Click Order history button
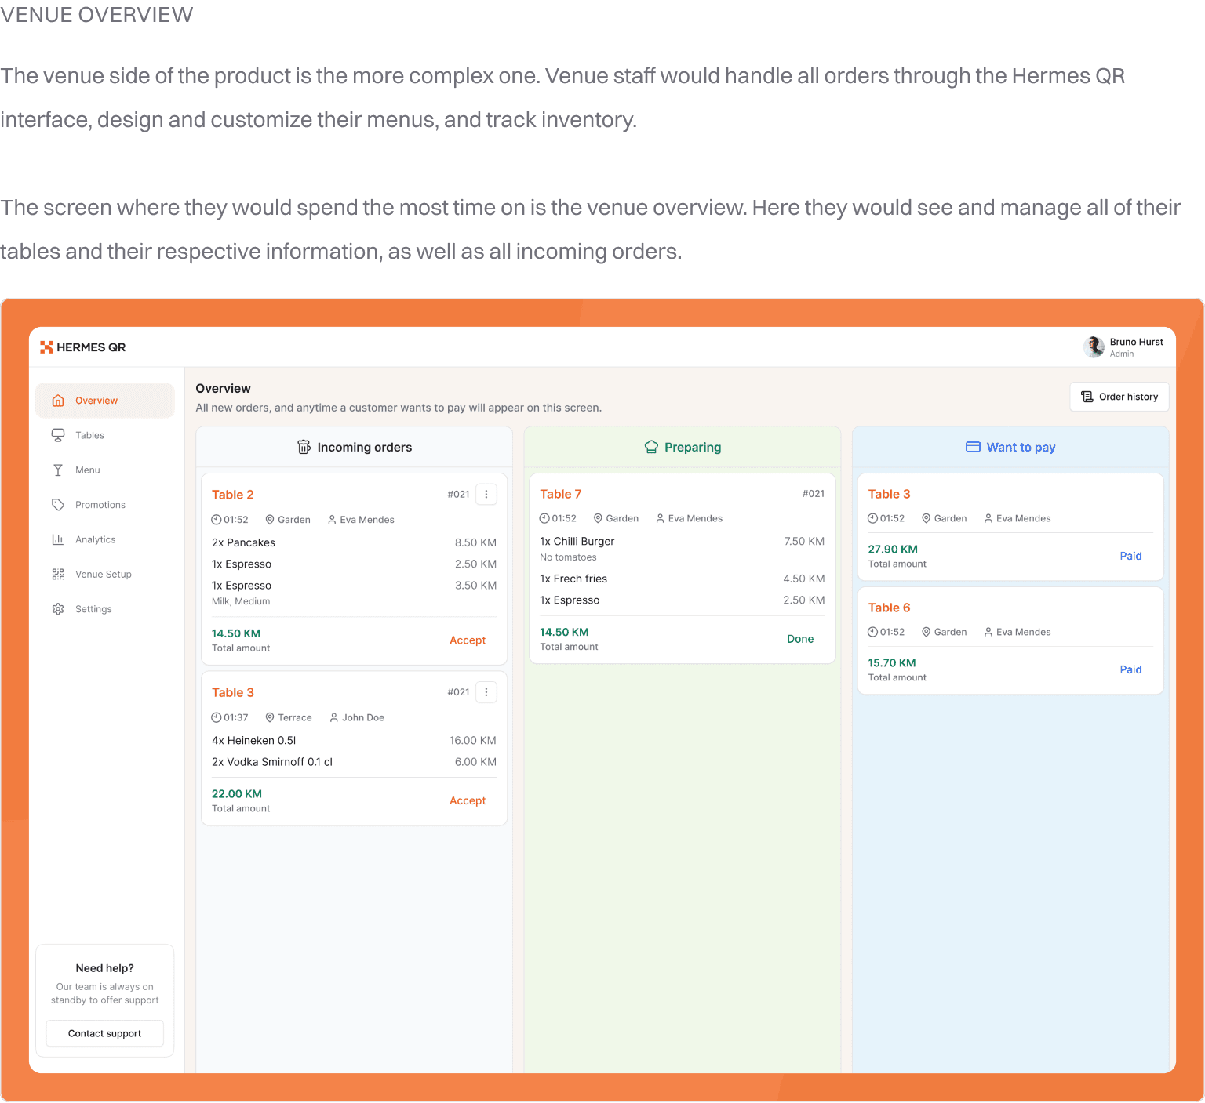This screenshot has height=1103, width=1205. (1119, 397)
